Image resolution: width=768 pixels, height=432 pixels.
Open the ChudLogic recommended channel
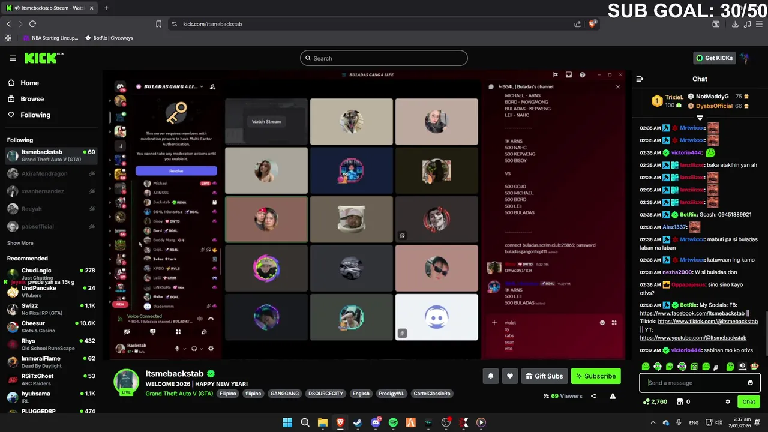coord(51,274)
